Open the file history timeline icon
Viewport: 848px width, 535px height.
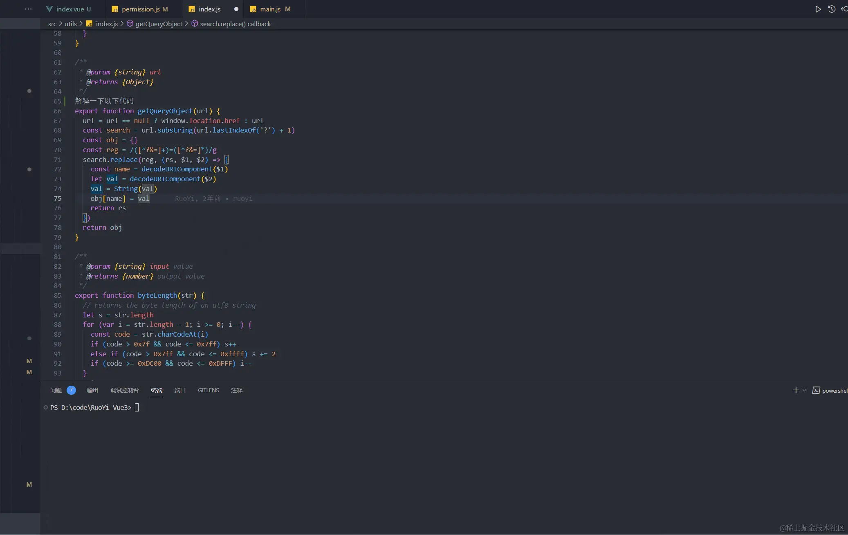pyautogui.click(x=831, y=9)
